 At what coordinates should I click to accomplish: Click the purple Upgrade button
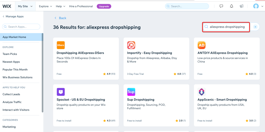click(x=104, y=6)
